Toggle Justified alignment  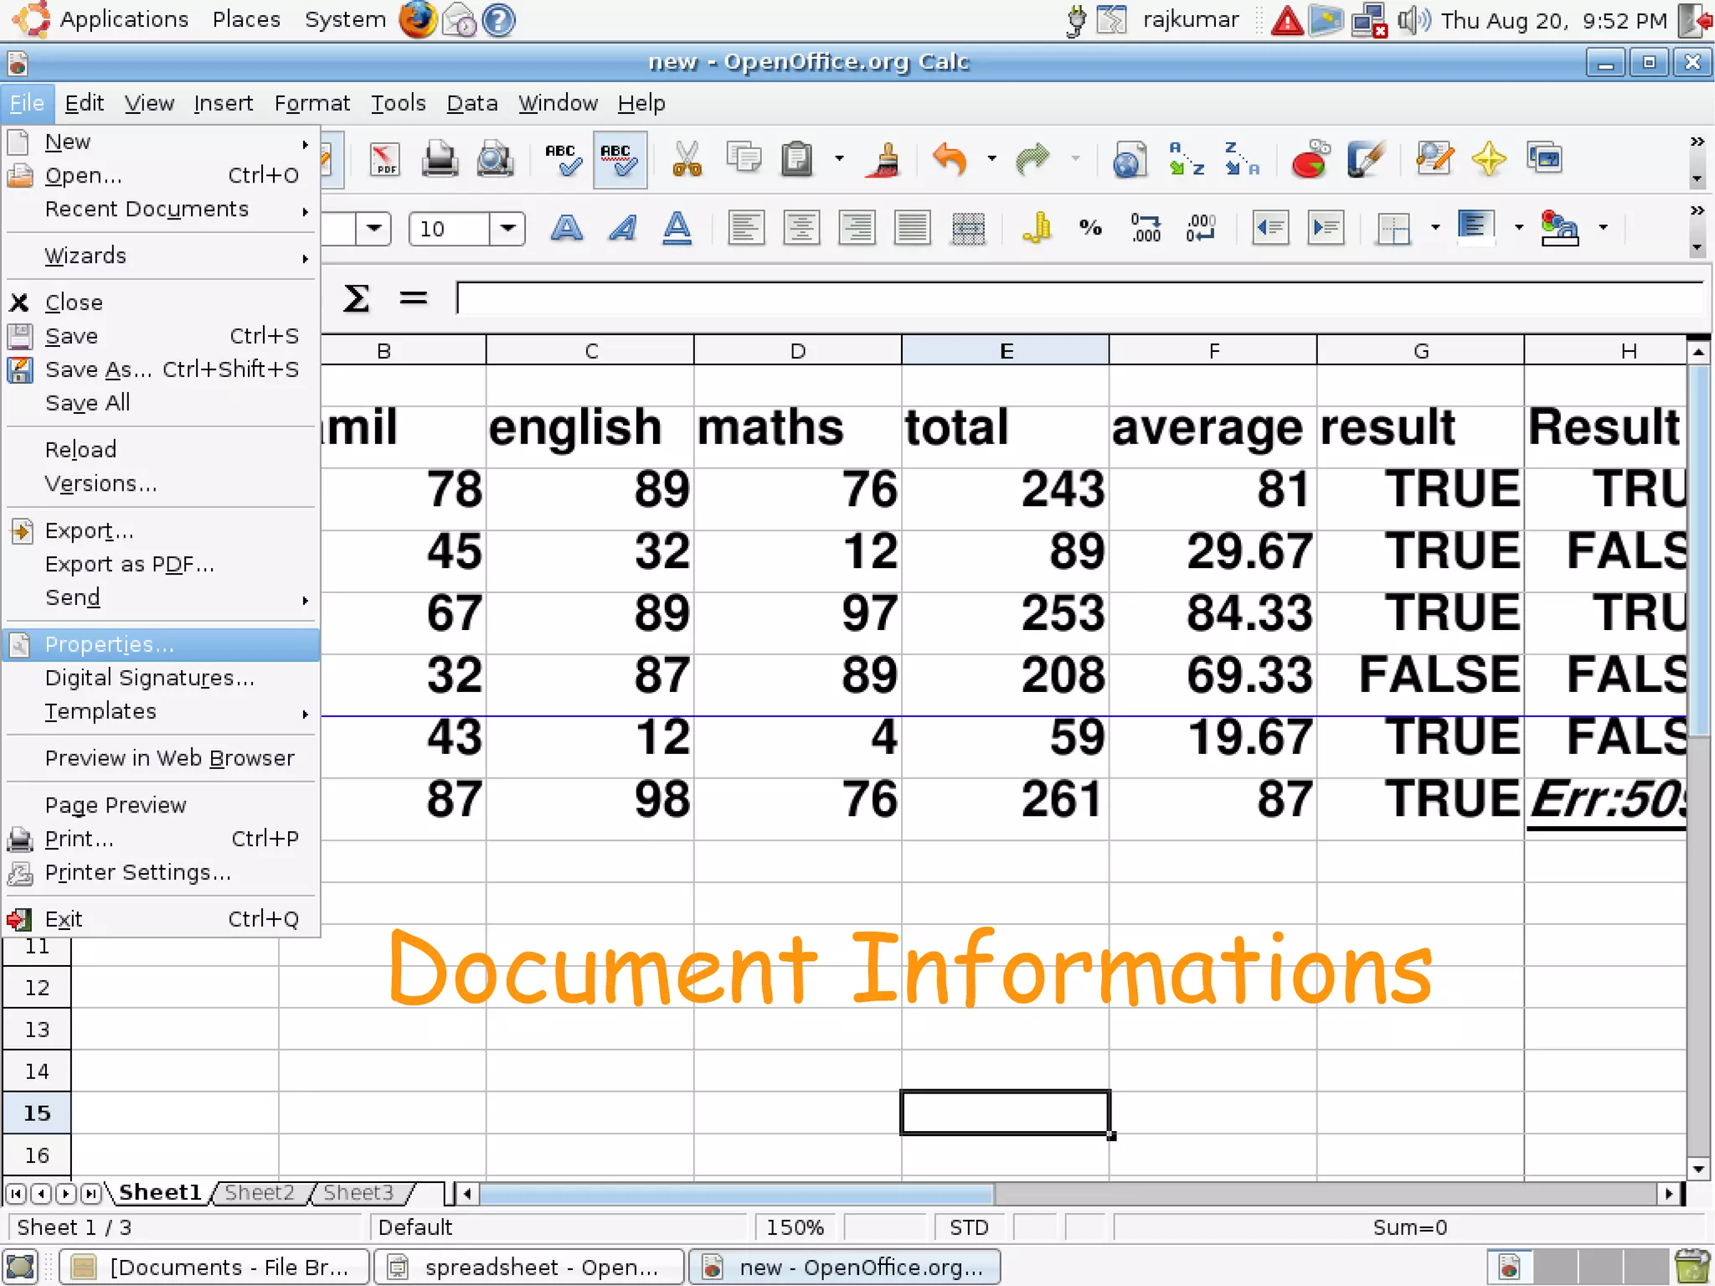(912, 228)
